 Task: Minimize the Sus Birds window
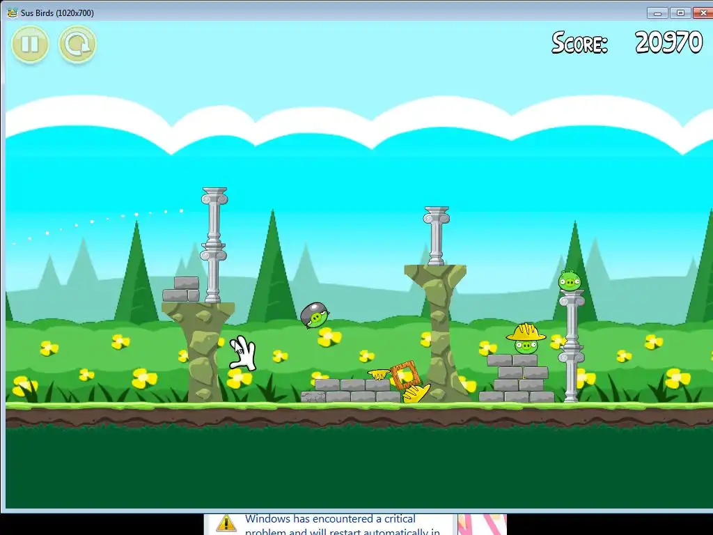tap(657, 13)
